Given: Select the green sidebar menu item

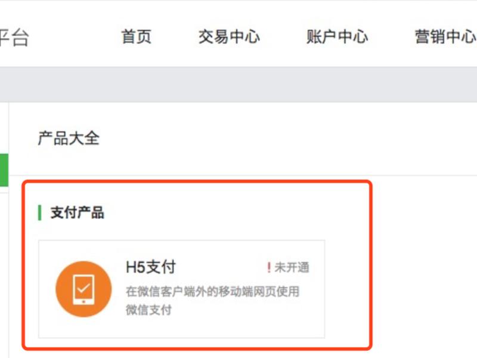Looking at the screenshot, I should 4,170.
